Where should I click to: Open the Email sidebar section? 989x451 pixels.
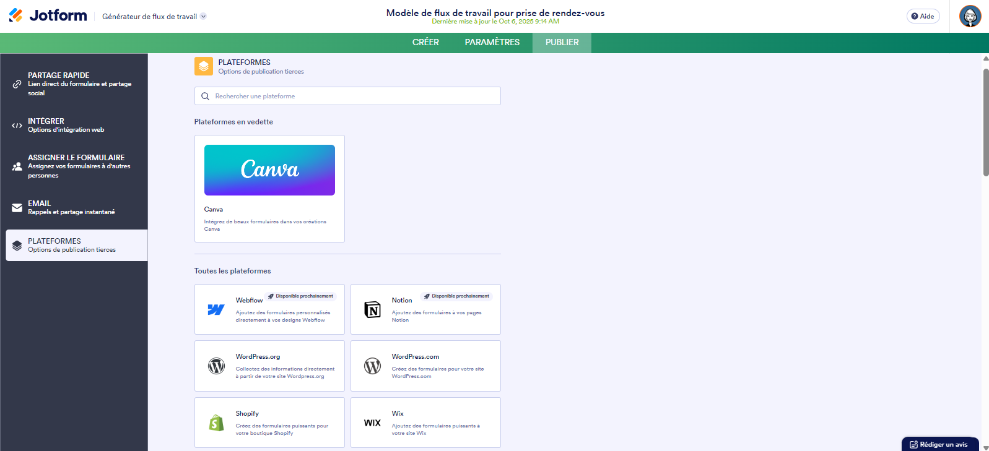click(x=77, y=208)
